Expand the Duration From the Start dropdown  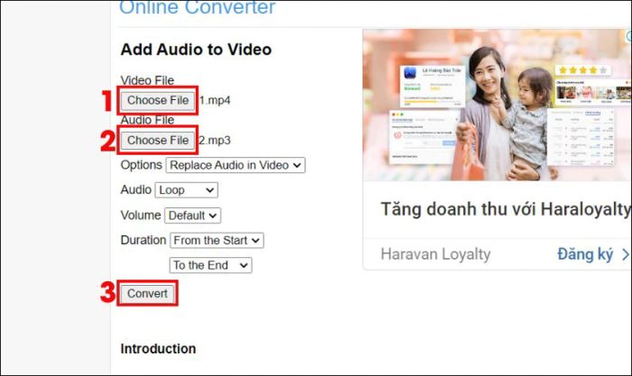(217, 241)
